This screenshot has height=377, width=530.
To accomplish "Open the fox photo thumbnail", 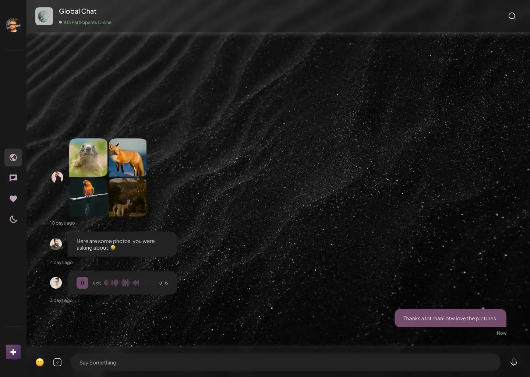I will [128, 158].
